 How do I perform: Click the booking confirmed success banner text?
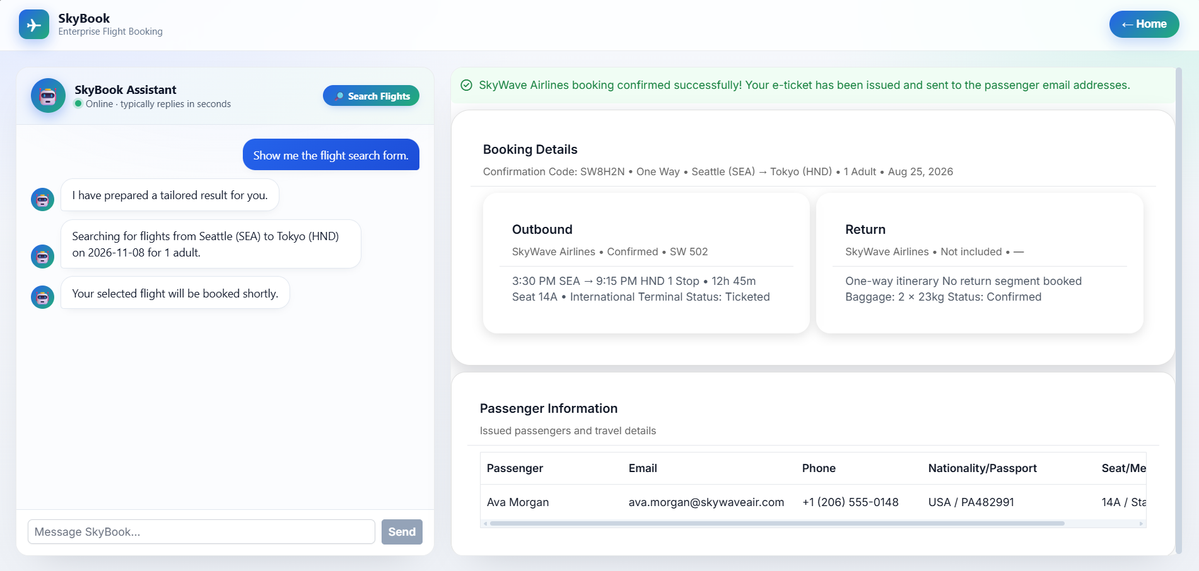coord(804,85)
